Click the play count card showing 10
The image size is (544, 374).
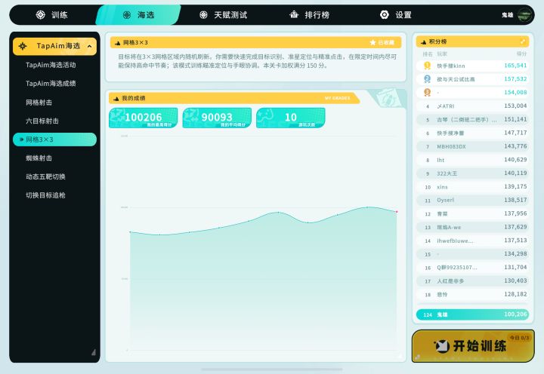point(290,118)
